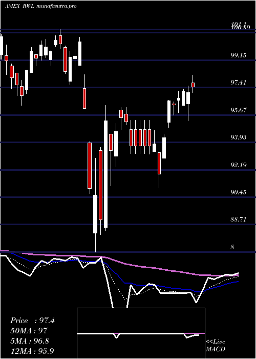256x359 pixels.
Task: Click inside the MACD indicator panel
Action: (141, 333)
